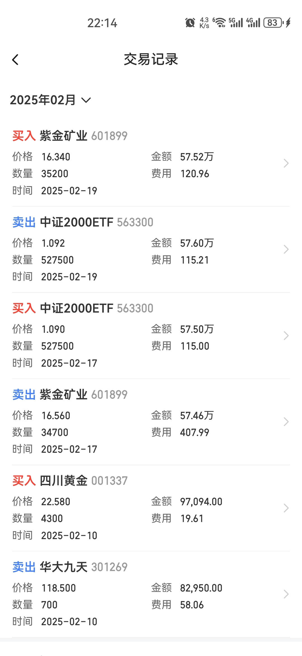Tap the 卖出 紫金矿业 record title
Viewport: 302px width, 656px height.
tap(70, 395)
